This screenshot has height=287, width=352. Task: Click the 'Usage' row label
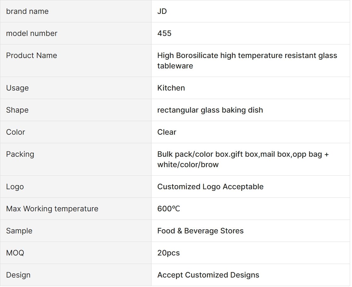17,88
